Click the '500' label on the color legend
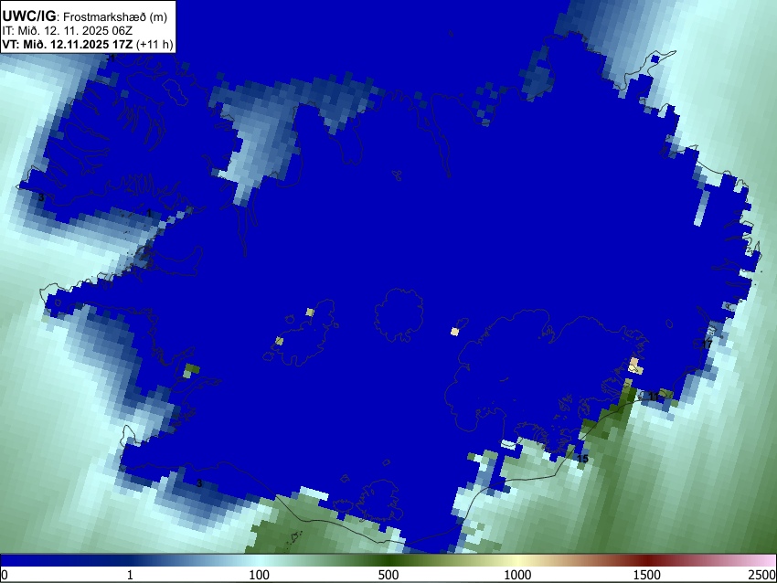Screen dimensions: 777x583 (x=388, y=575)
